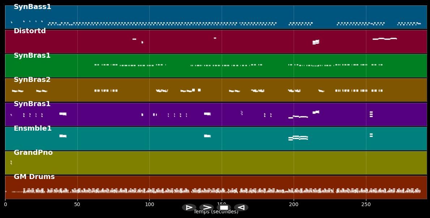
Task: Select the Distortd track label
Action: tap(30, 31)
